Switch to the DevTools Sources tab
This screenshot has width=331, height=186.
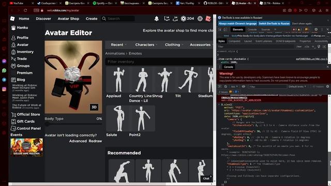coord(265,29)
